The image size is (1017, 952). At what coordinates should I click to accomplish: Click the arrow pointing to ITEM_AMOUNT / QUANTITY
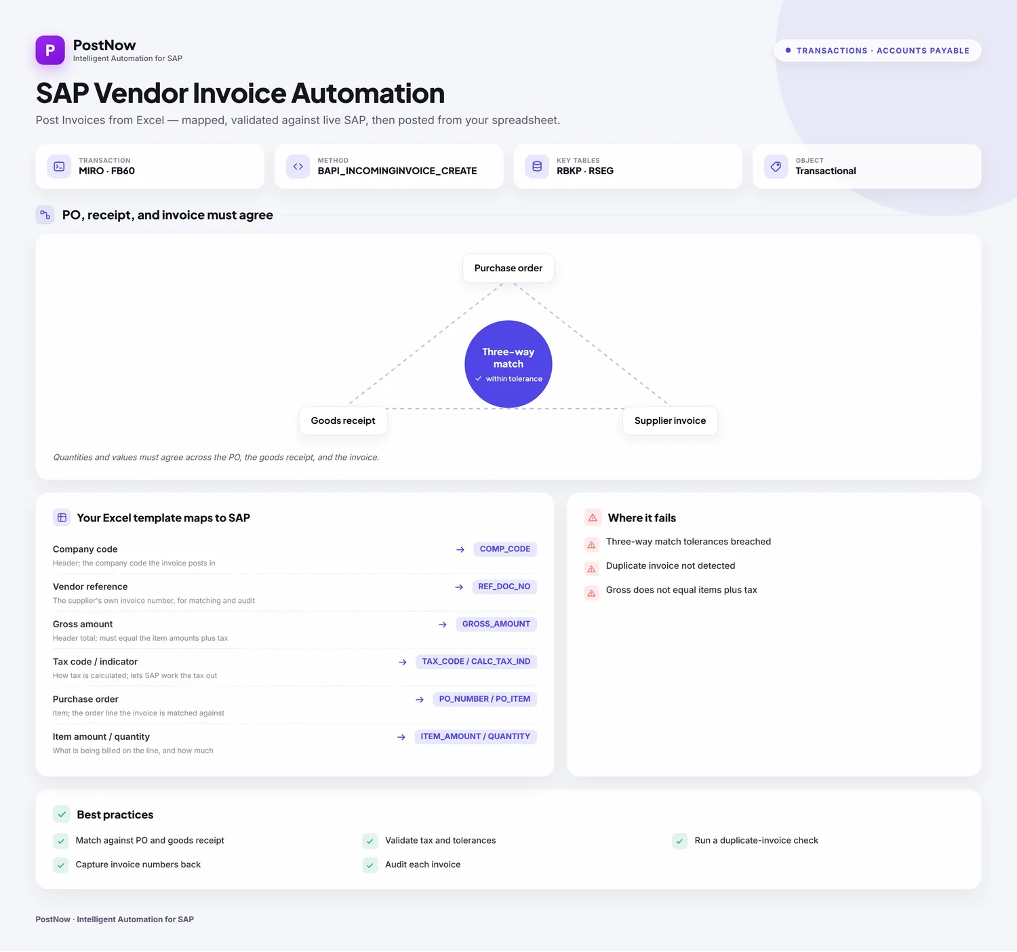click(401, 737)
